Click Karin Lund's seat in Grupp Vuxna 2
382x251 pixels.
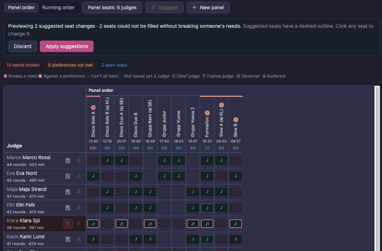(x=193, y=239)
